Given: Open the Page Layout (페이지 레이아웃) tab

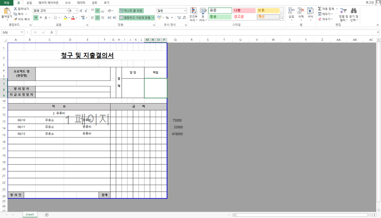Looking at the screenshot, I should click(48, 3).
